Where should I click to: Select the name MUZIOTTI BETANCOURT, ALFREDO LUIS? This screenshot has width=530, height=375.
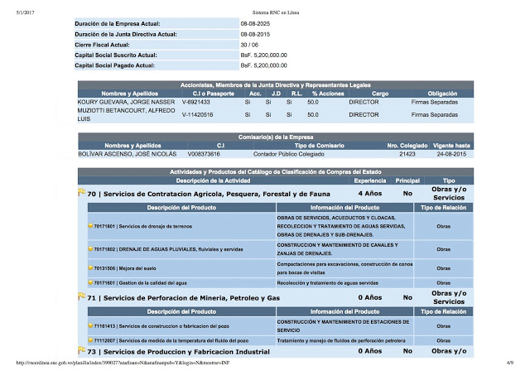[x=126, y=114]
